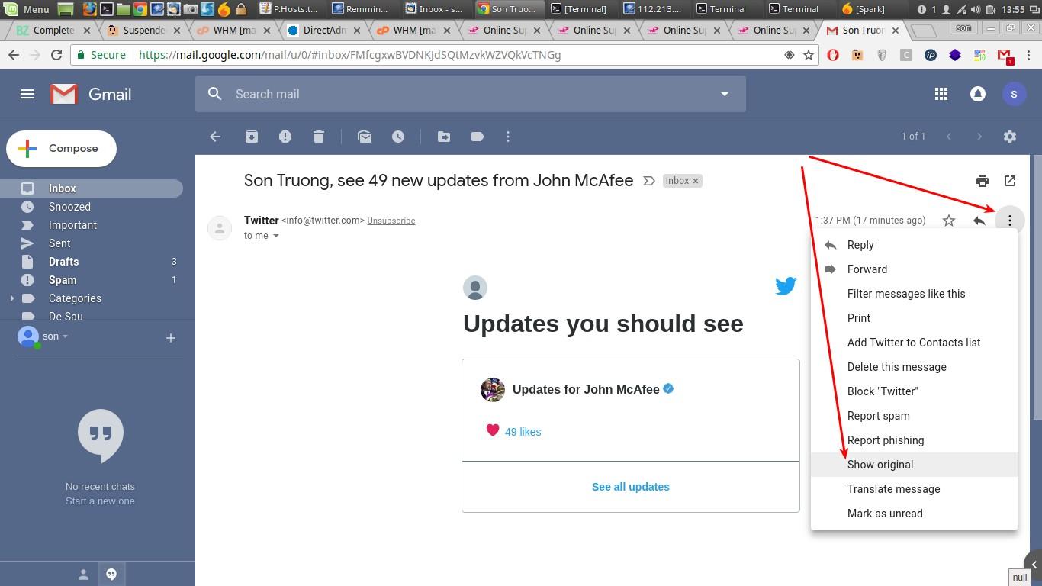
Task: Archive the open email
Action: (252, 137)
